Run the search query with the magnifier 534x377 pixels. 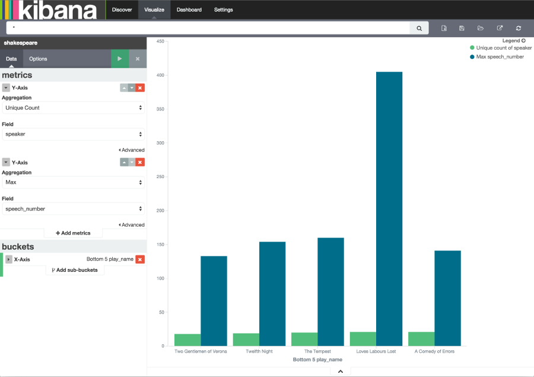[x=419, y=27]
